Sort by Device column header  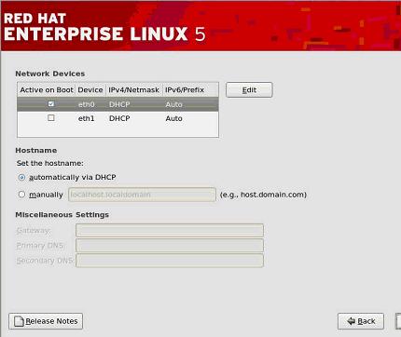(90, 90)
